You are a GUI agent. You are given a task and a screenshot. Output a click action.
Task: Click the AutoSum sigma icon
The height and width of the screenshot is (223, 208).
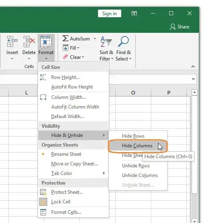point(65,38)
